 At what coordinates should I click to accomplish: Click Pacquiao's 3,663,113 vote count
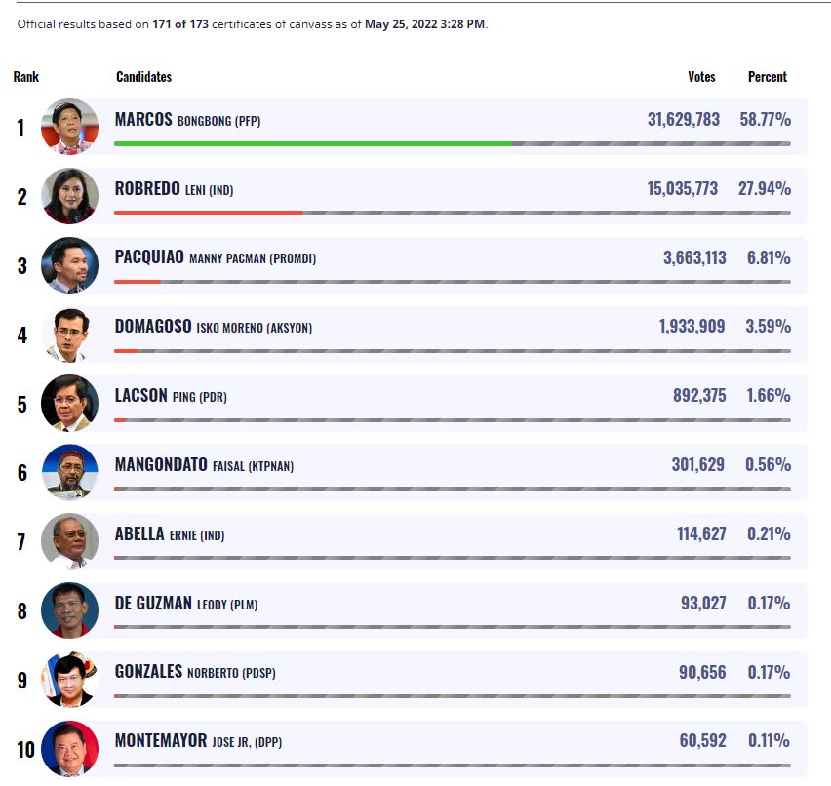(x=693, y=258)
